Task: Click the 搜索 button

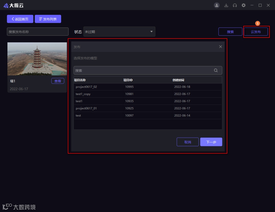Action: tap(230, 32)
